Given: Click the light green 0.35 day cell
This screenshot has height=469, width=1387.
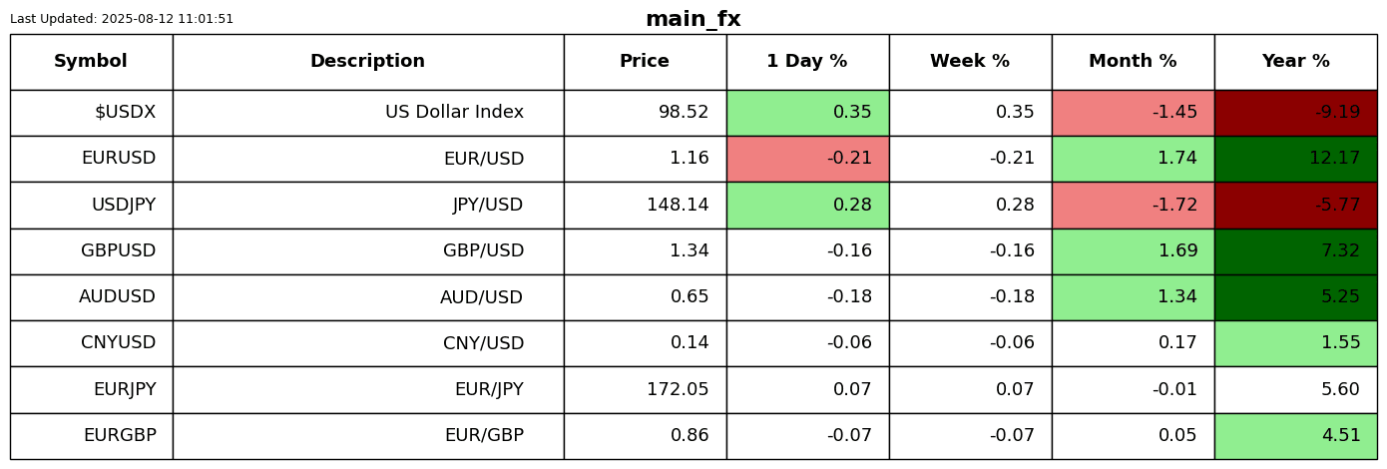Looking at the screenshot, I should pos(807,113).
